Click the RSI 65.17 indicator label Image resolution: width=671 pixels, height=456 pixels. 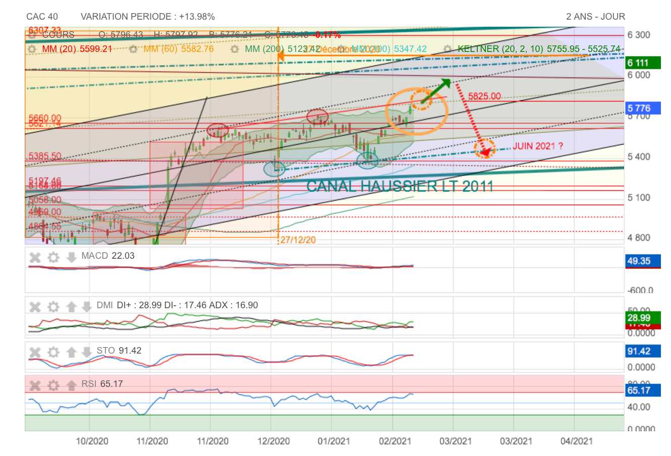(x=102, y=384)
